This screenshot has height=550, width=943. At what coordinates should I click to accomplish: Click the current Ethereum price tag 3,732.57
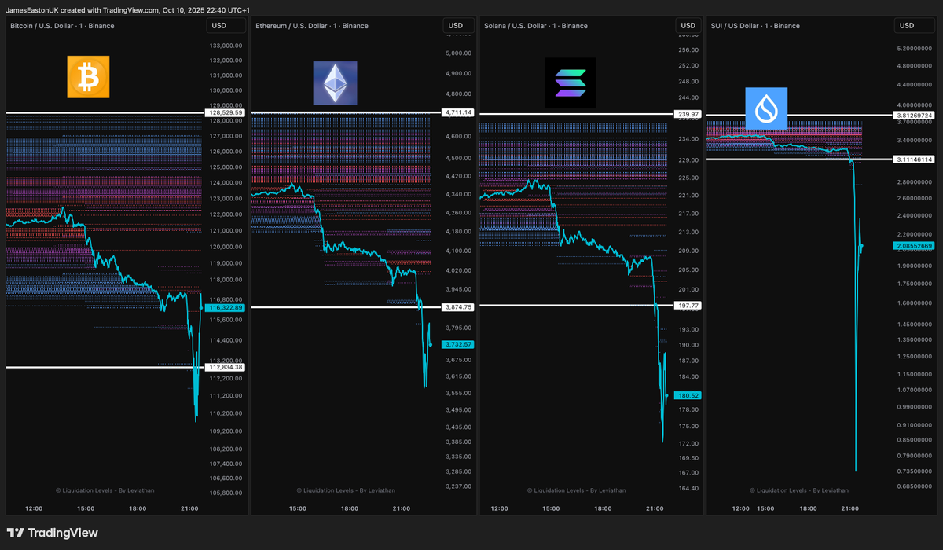pos(458,344)
